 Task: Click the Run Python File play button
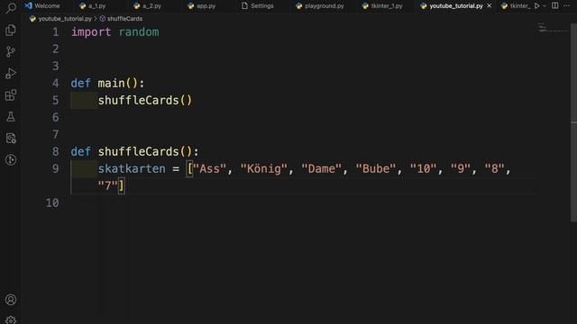click(x=537, y=6)
